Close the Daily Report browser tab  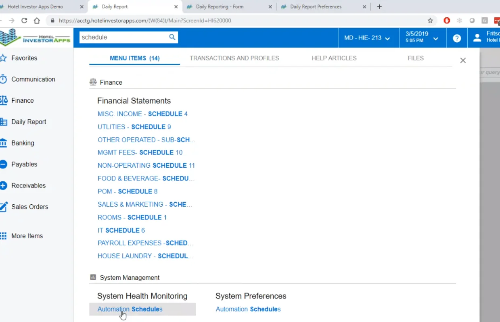point(176,7)
